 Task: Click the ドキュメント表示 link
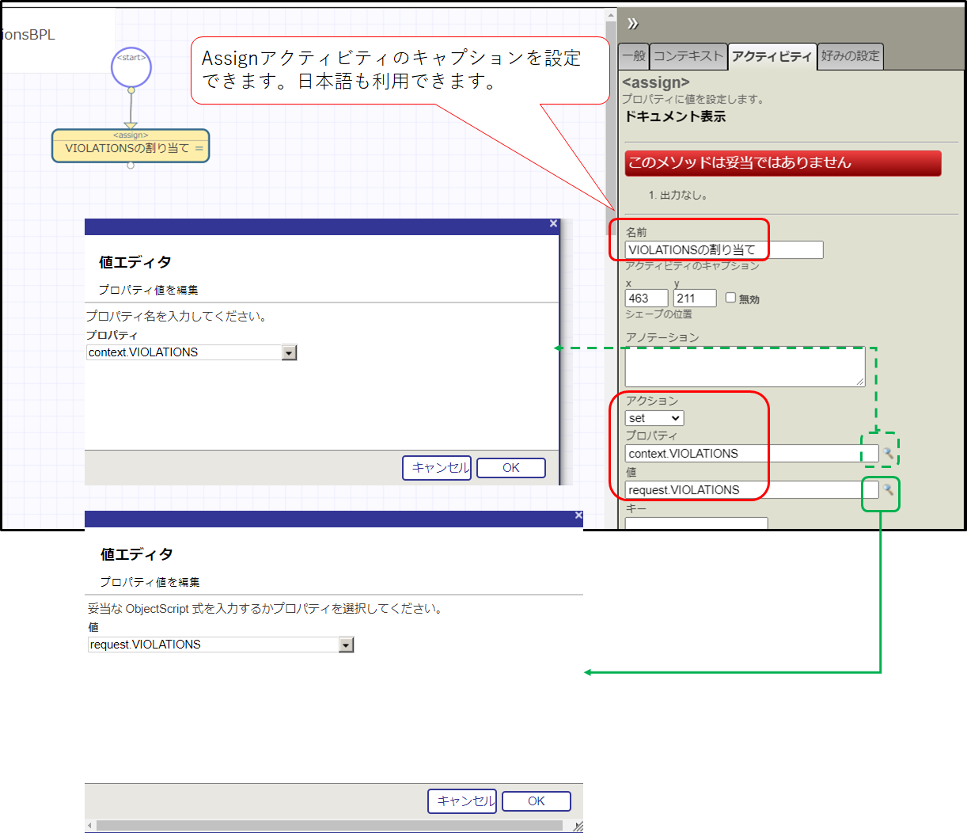point(675,116)
